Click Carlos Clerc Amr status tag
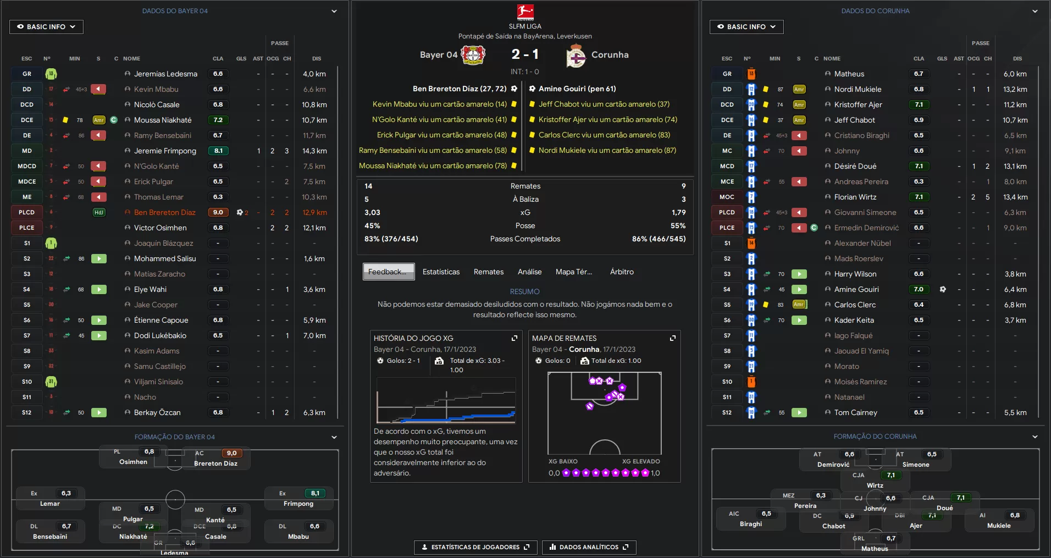Image resolution: width=1051 pixels, height=558 pixels. tap(799, 305)
